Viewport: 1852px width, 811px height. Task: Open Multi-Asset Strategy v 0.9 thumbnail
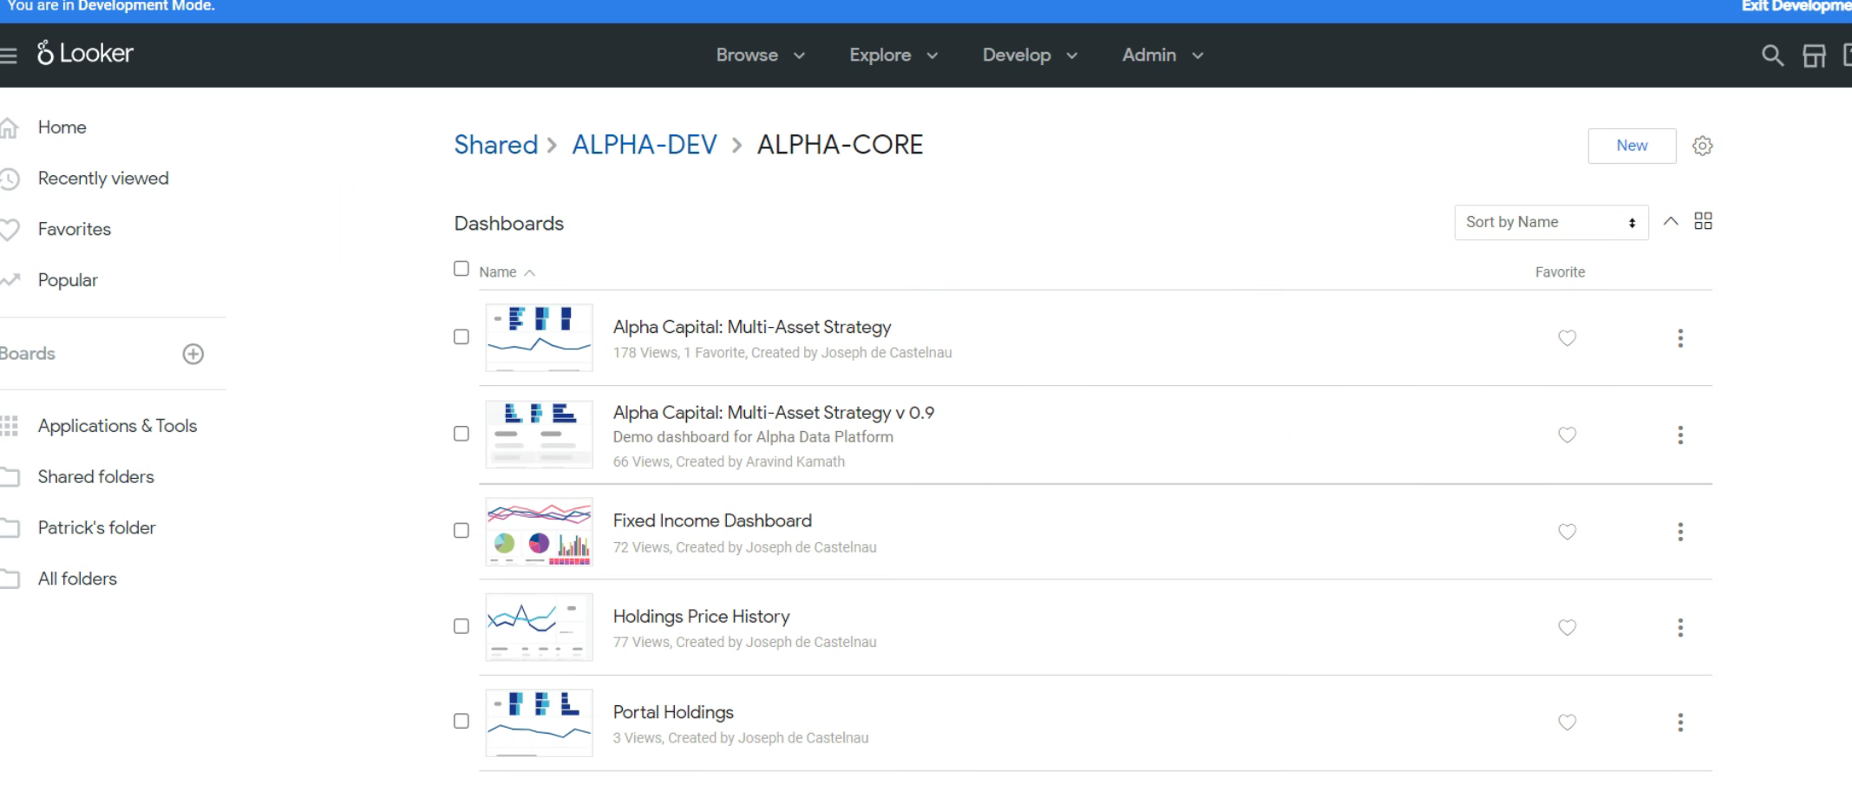pos(539,435)
